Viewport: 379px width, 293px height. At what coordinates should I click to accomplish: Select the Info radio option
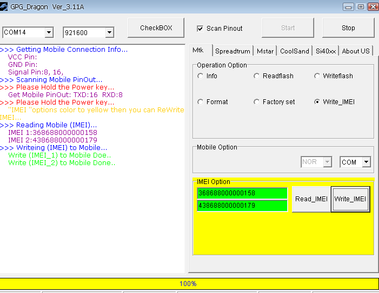click(x=201, y=76)
